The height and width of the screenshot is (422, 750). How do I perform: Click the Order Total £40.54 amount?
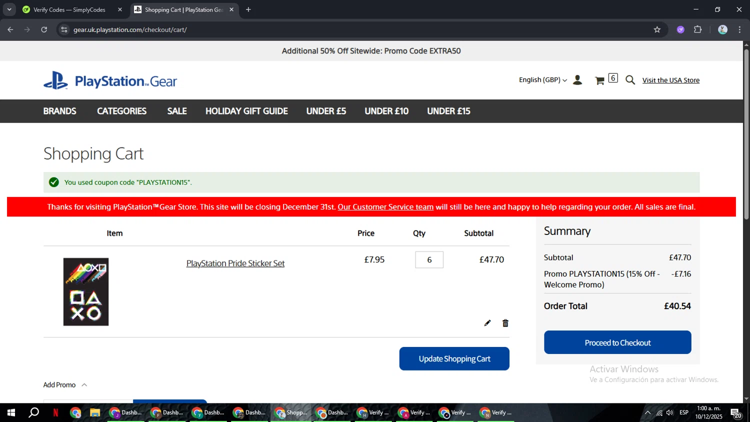(677, 306)
